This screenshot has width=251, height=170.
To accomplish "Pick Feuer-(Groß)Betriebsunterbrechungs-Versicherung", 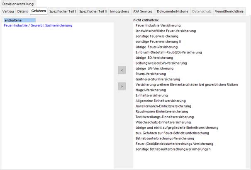I will pyautogui.click(x=175, y=144).
